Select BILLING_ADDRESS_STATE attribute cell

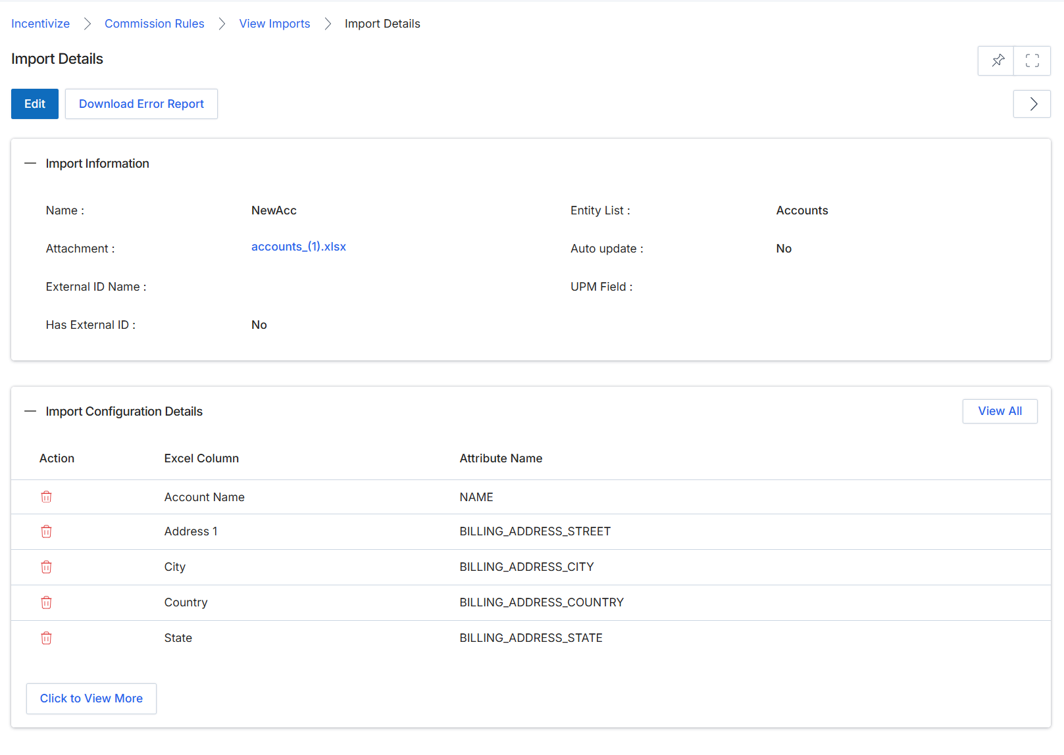pos(531,638)
